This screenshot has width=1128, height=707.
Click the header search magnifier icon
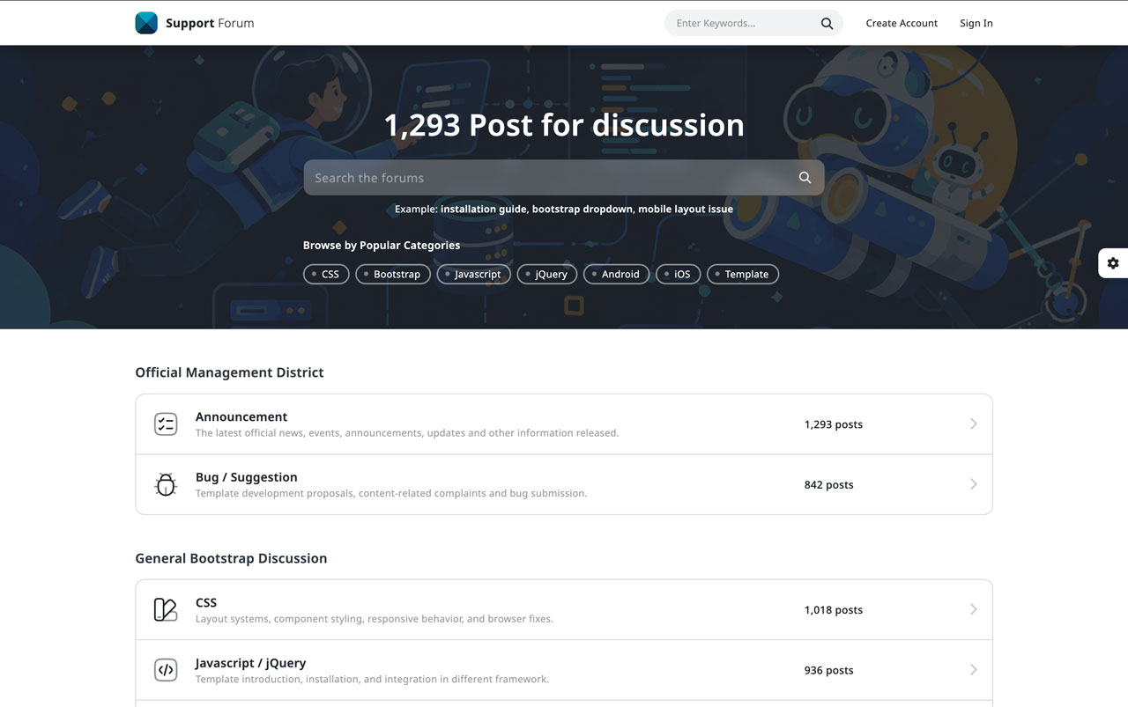tap(827, 24)
